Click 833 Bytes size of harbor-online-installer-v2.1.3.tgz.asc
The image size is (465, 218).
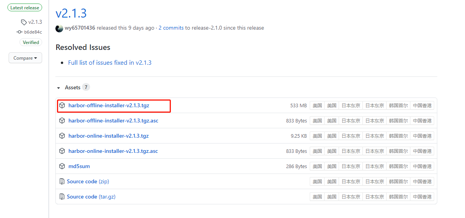pyautogui.click(x=296, y=151)
